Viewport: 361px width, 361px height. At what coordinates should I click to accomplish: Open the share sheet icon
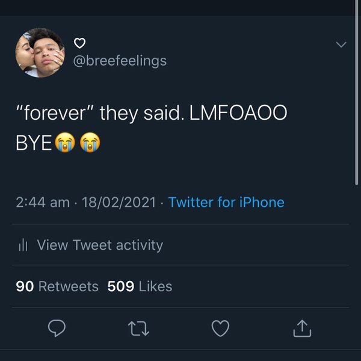tap(302, 328)
